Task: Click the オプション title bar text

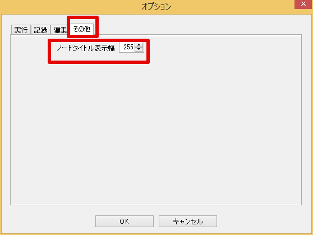Action: pyautogui.click(x=156, y=7)
